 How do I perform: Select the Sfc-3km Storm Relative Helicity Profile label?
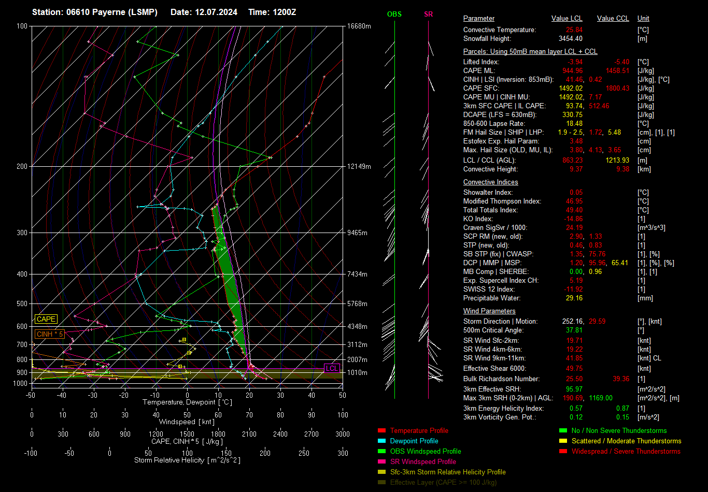pos(448,472)
